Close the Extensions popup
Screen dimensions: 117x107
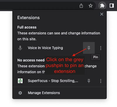click(x=102, y=14)
